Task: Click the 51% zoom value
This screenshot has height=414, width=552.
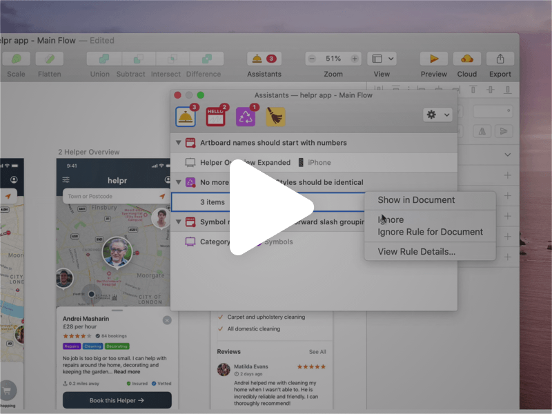Action: coord(333,59)
